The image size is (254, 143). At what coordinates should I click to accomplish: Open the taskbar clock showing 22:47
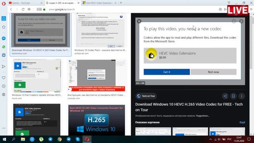tap(239, 139)
